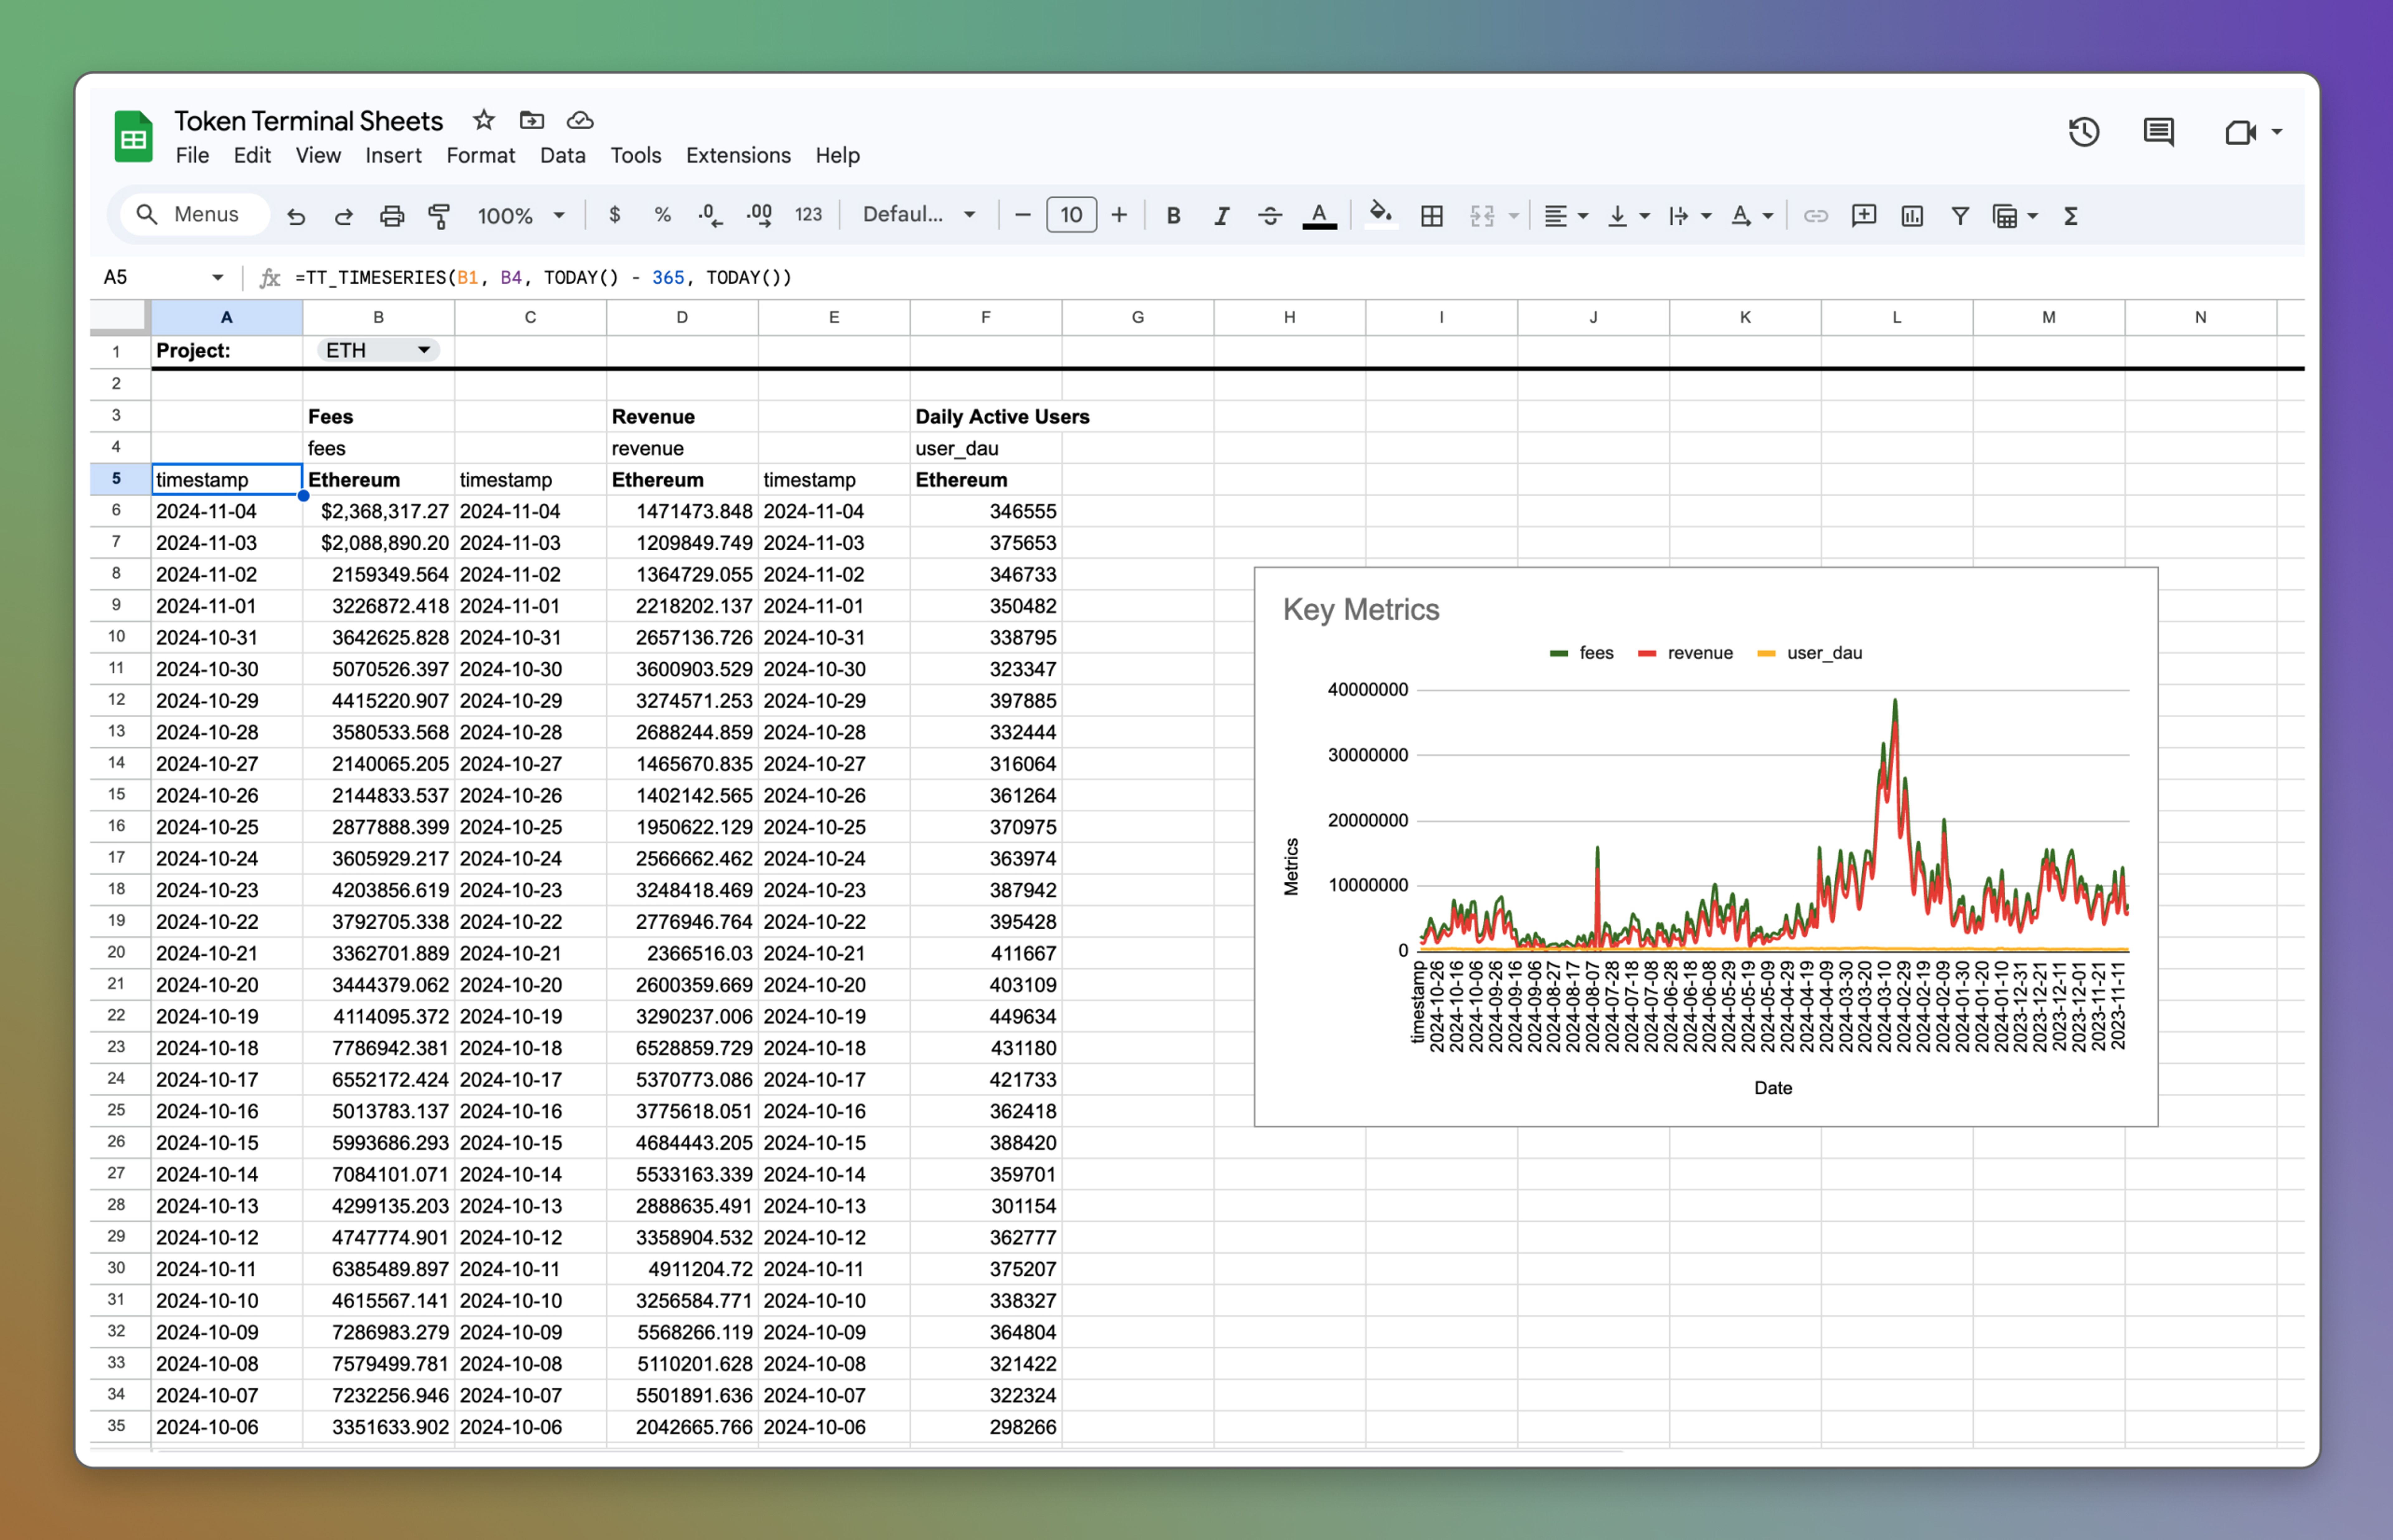
Task: Open the Tools menu
Action: coord(636,156)
